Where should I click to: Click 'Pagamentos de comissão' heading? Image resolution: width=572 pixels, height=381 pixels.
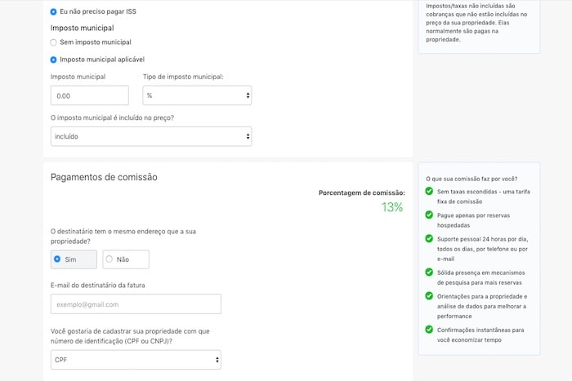[x=104, y=177]
